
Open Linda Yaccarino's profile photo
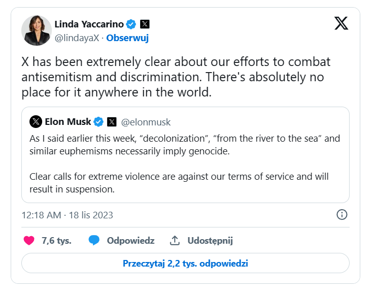37,30
